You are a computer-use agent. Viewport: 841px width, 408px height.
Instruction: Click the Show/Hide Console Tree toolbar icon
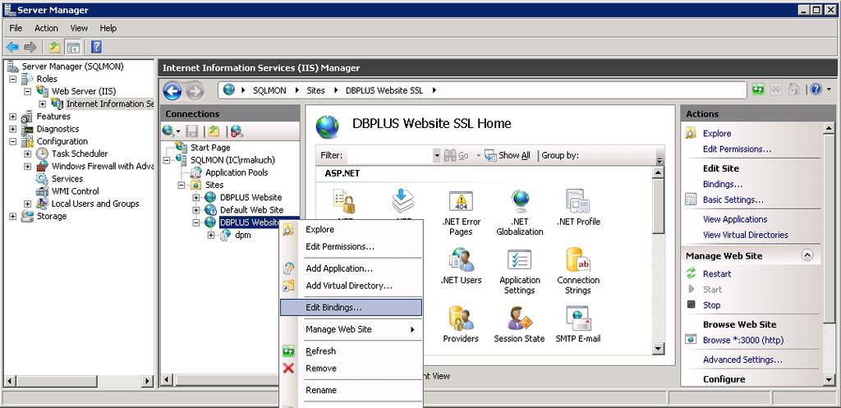[x=73, y=47]
